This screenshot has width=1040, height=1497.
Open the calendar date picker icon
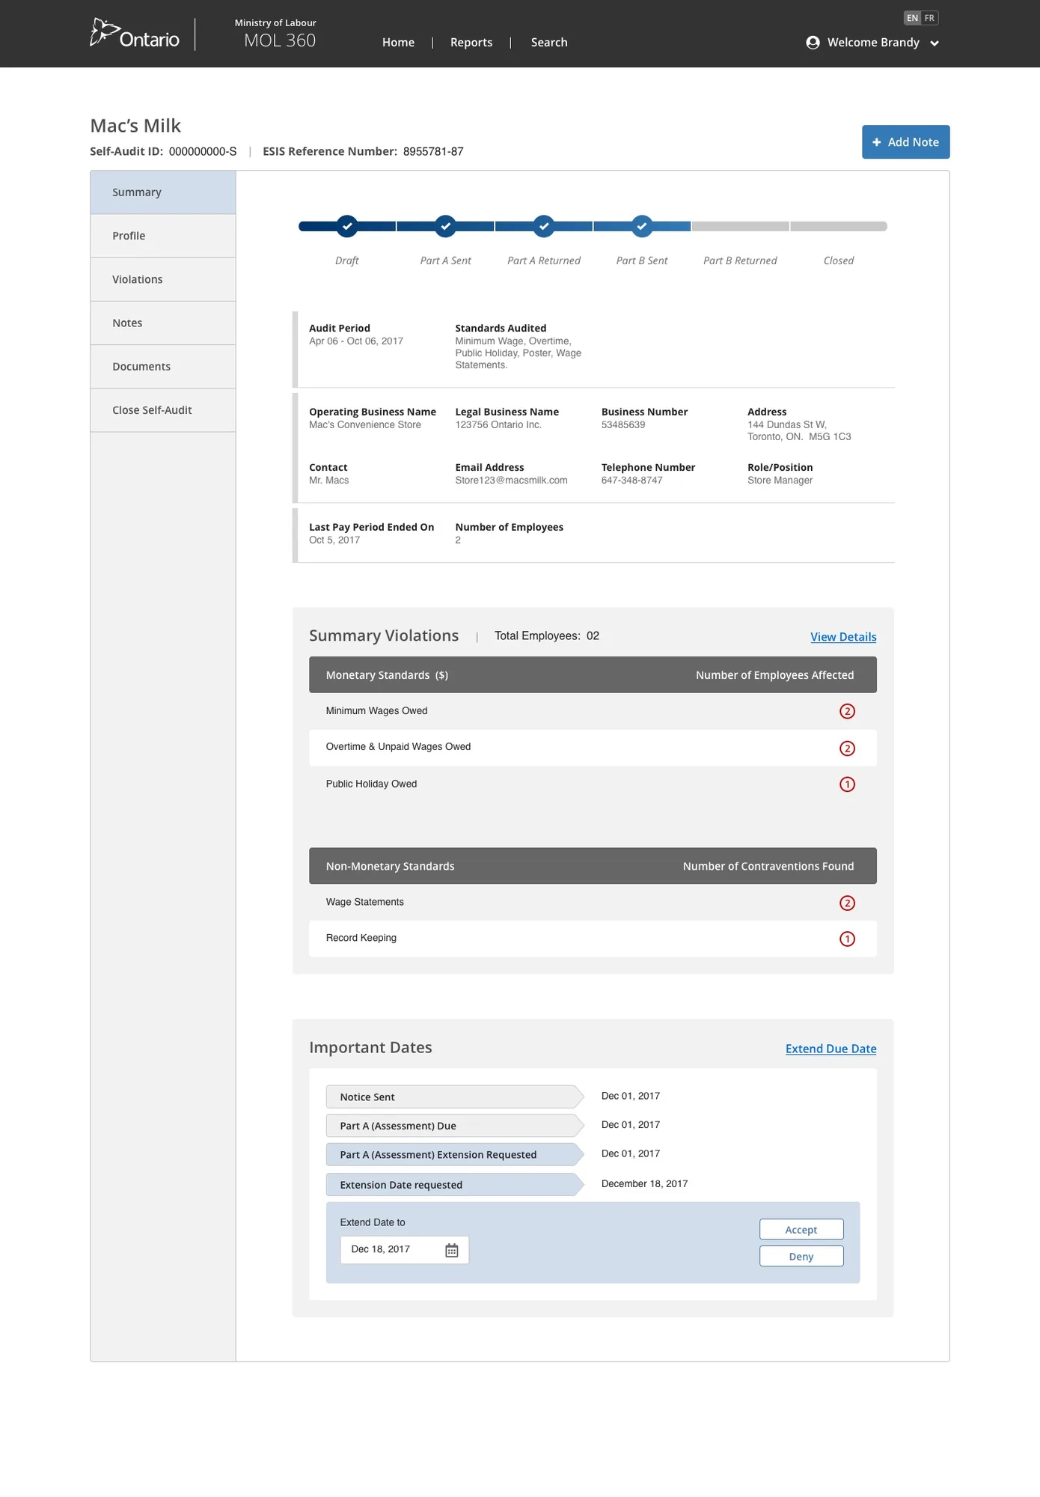tap(452, 1250)
